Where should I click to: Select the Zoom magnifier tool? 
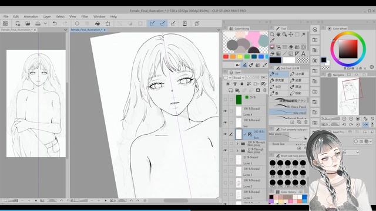pyautogui.click(x=272, y=35)
